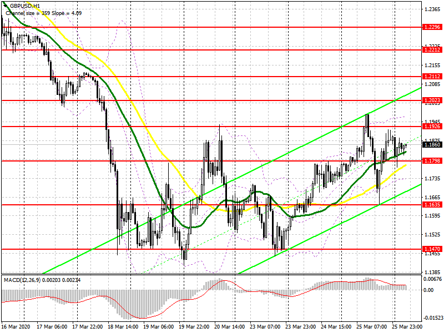Click the 1.2085 price axis value
444x333 pixels.
[432, 84]
